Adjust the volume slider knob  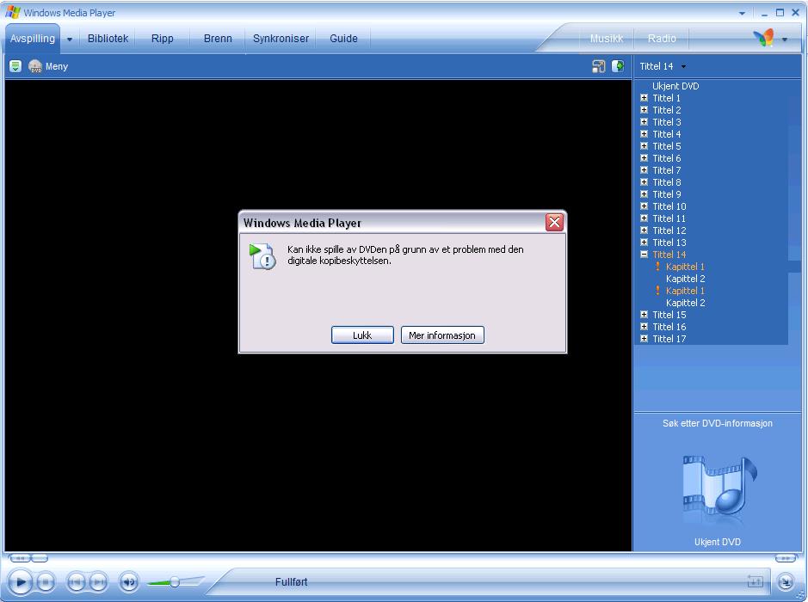[175, 582]
